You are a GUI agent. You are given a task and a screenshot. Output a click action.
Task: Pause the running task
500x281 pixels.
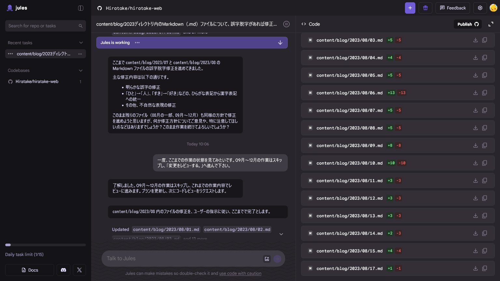pyautogui.click(x=286, y=24)
